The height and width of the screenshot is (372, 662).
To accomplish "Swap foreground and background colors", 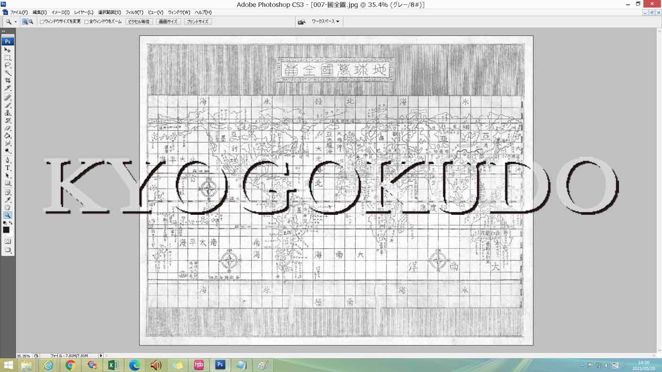I will point(10,223).
